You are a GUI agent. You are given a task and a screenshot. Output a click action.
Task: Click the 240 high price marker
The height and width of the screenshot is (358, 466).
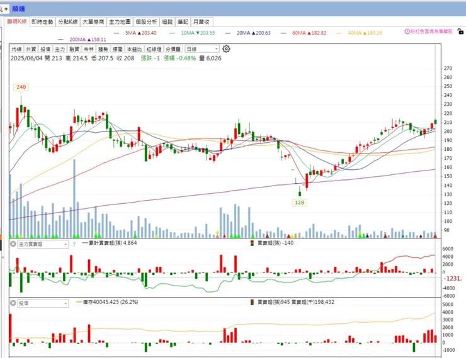[x=21, y=87]
